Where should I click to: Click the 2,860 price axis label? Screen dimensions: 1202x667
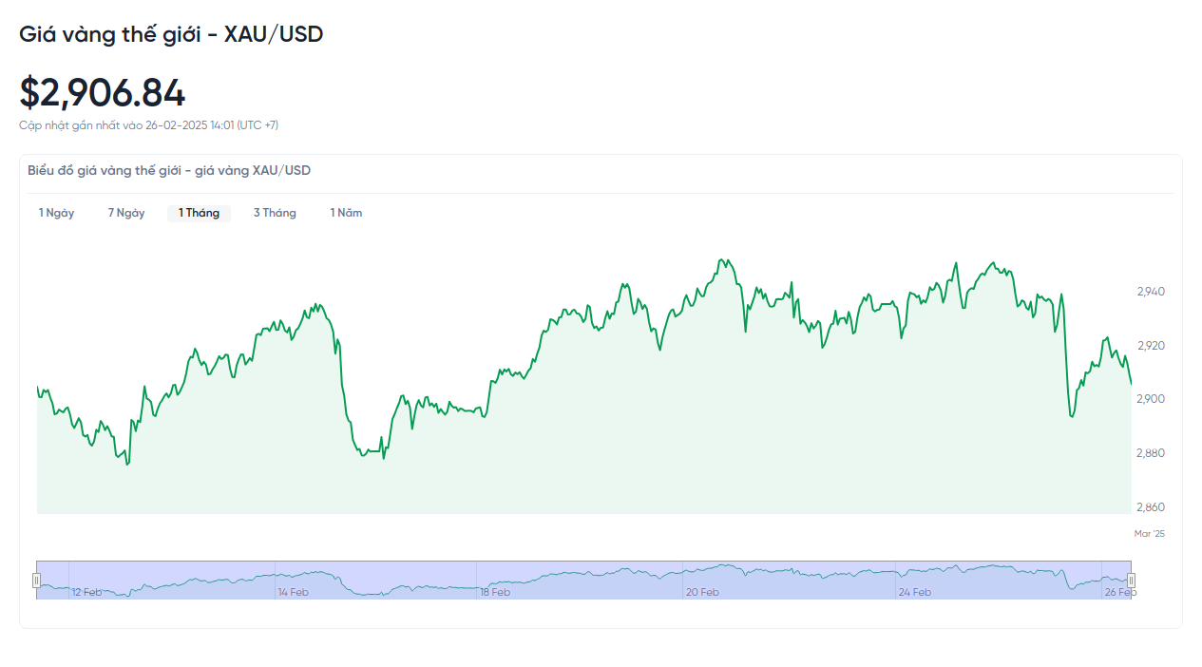click(x=1151, y=507)
